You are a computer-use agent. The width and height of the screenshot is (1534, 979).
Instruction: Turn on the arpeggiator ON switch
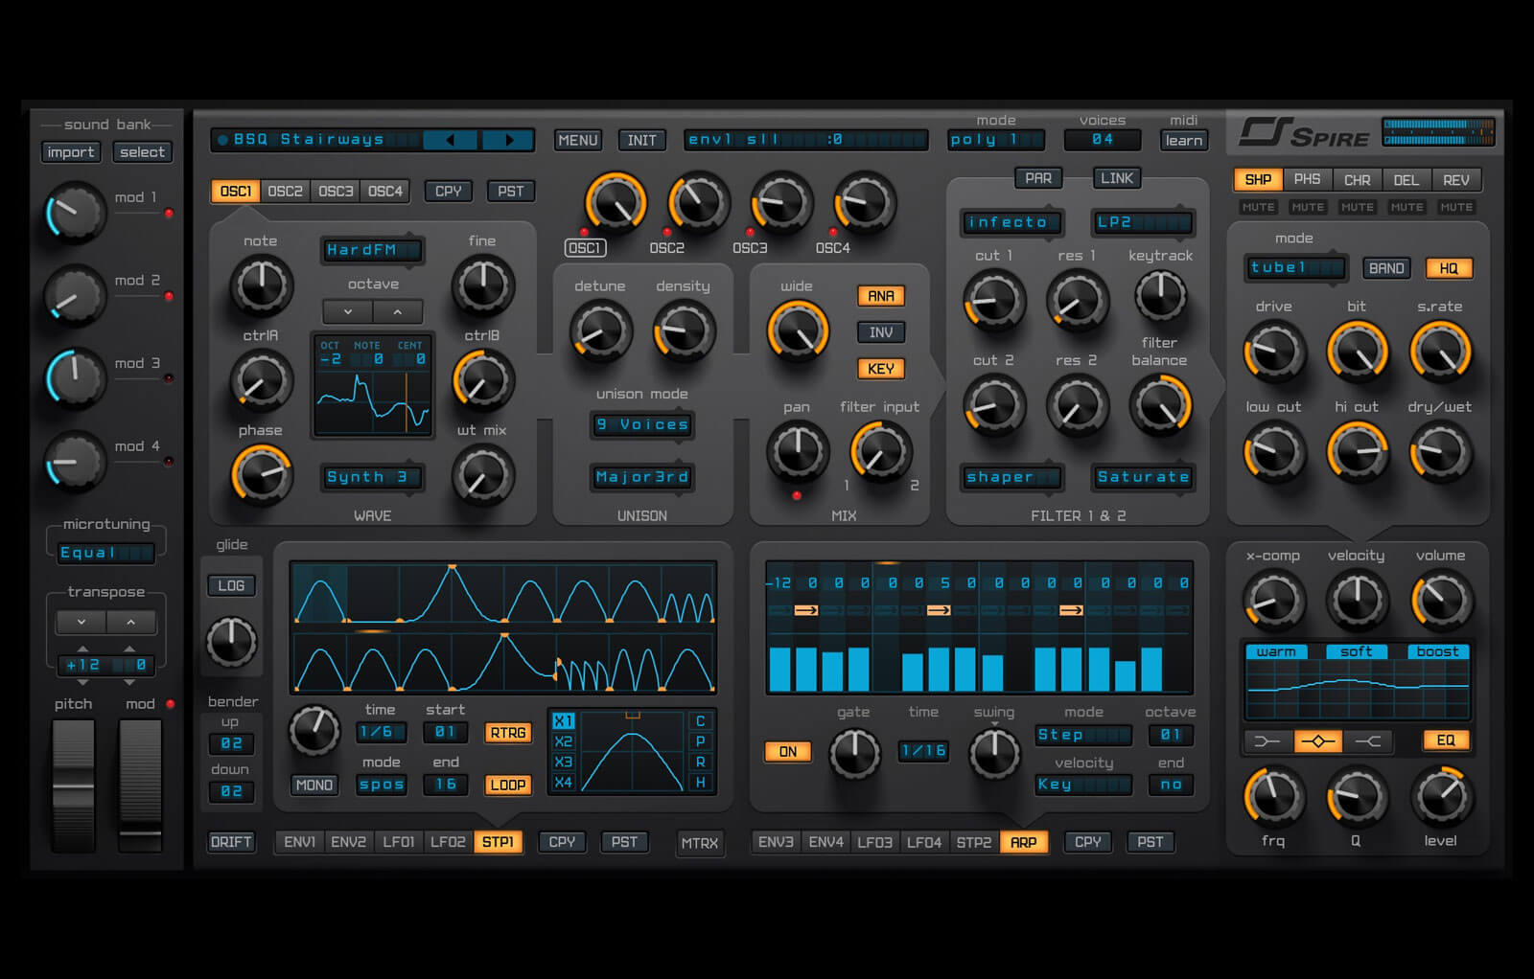click(787, 752)
